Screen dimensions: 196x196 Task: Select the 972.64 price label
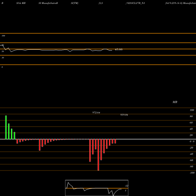click(96, 113)
